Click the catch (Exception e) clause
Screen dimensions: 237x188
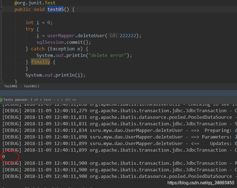(x=57, y=49)
